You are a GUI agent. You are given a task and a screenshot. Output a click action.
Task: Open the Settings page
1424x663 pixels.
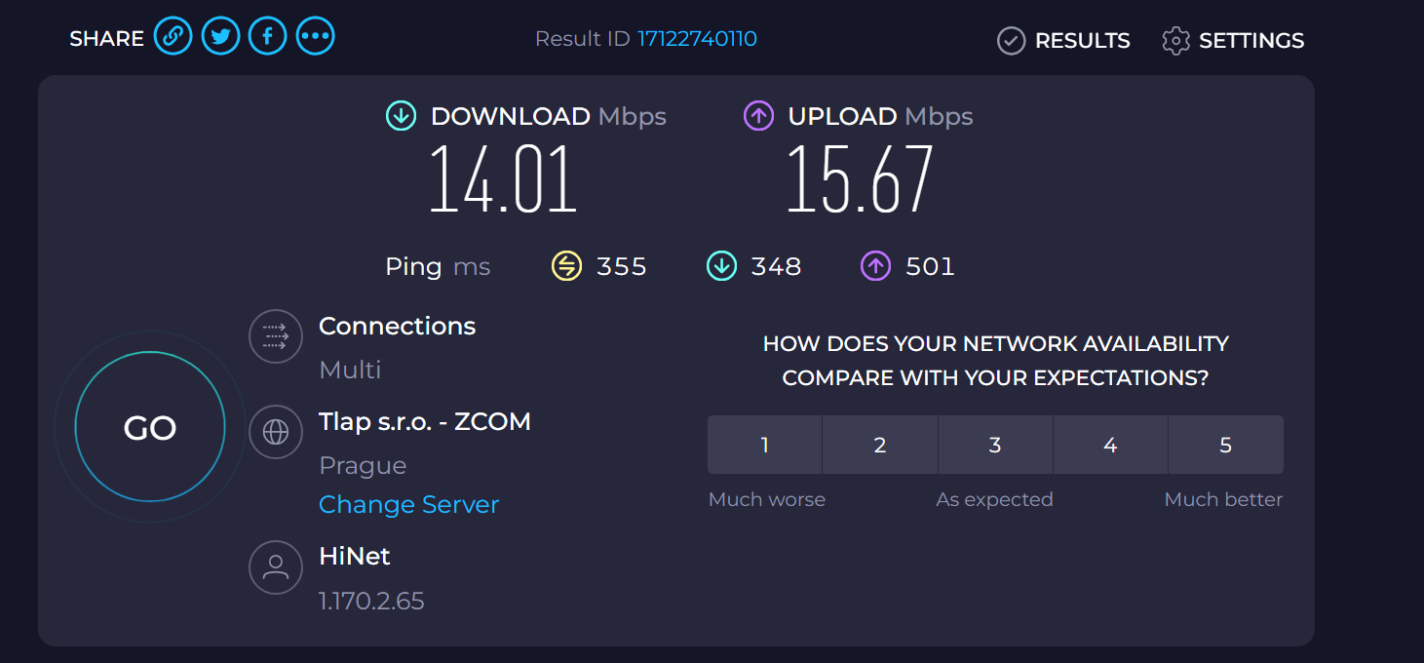click(x=1233, y=41)
